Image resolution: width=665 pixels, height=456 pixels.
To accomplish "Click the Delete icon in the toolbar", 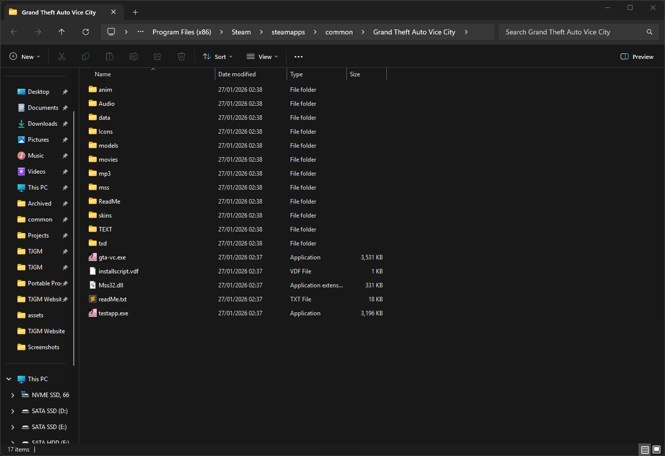I will tap(181, 56).
